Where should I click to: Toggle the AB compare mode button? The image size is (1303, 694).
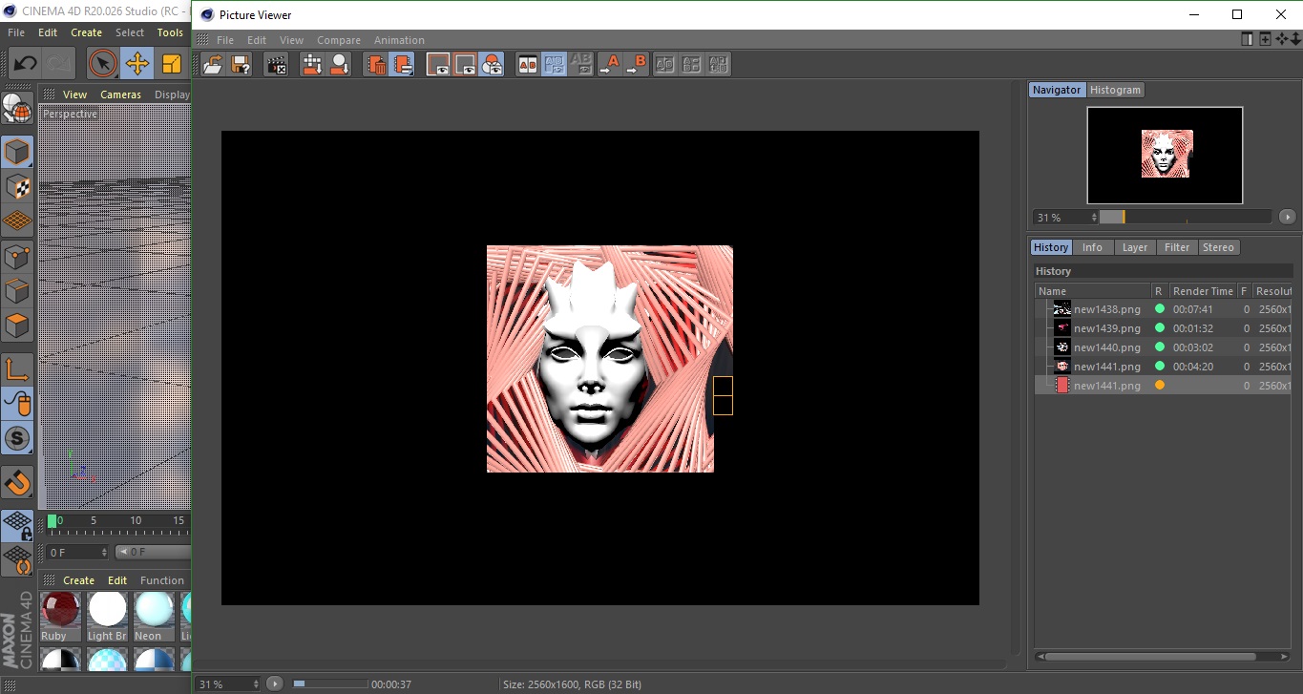coord(527,65)
